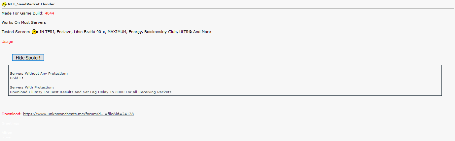Click the red Usage heading

click(7, 42)
